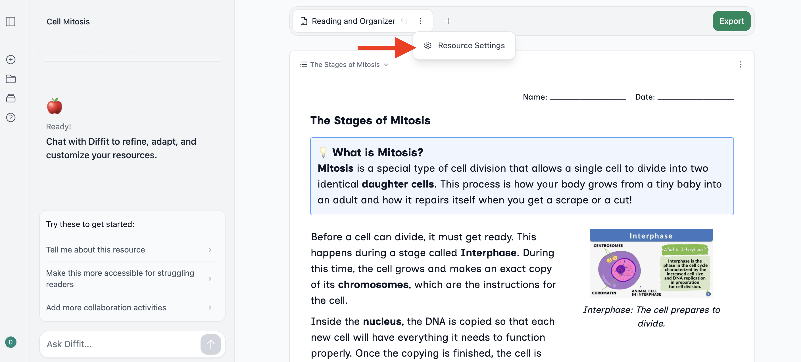Click the Ready! status text
This screenshot has width=801, height=362.
click(59, 127)
